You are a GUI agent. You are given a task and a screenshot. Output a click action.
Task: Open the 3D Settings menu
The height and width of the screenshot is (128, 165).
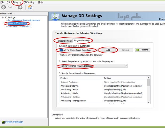29,2
